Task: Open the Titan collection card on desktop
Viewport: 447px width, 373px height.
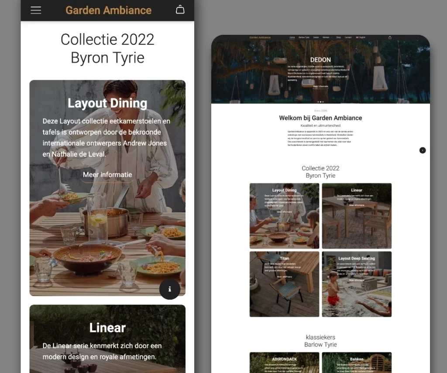Action: (284, 284)
